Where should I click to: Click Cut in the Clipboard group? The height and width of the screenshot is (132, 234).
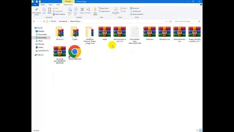56,8
